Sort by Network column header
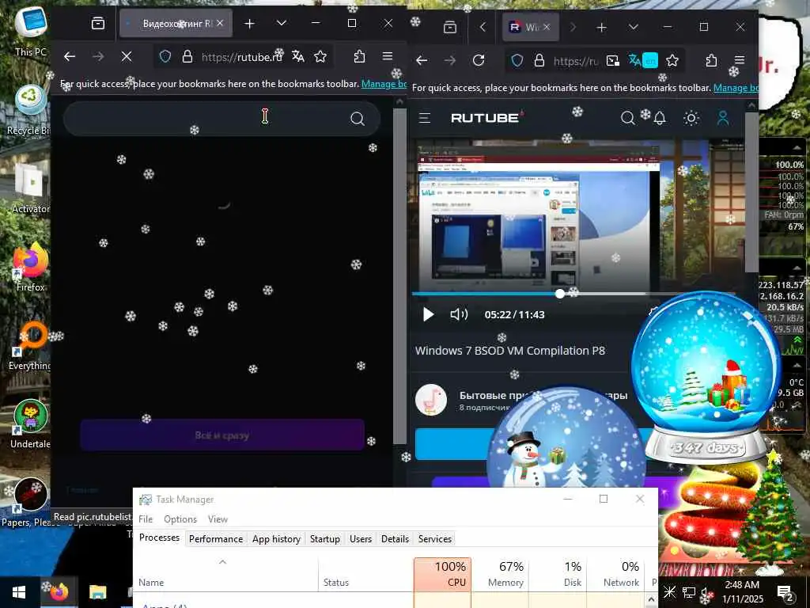The height and width of the screenshot is (608, 810). coord(615,575)
